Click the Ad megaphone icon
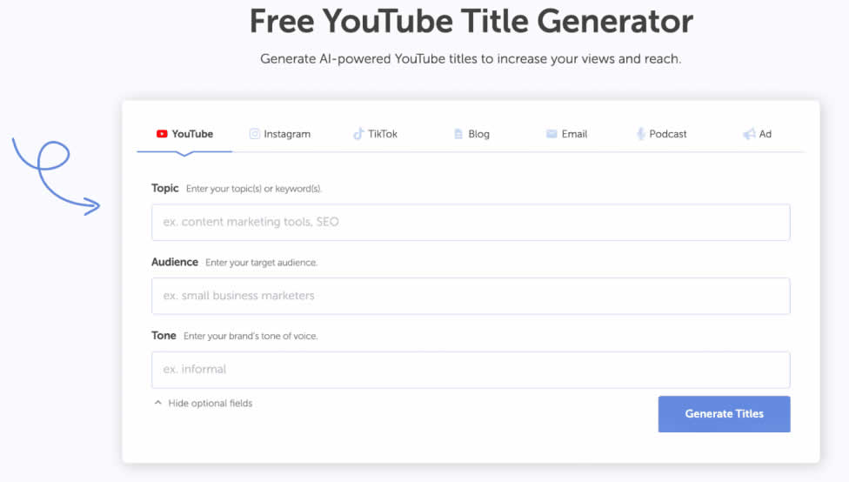Image resolution: width=849 pixels, height=482 pixels. pos(749,134)
